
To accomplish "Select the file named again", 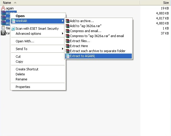I will (10, 8).
